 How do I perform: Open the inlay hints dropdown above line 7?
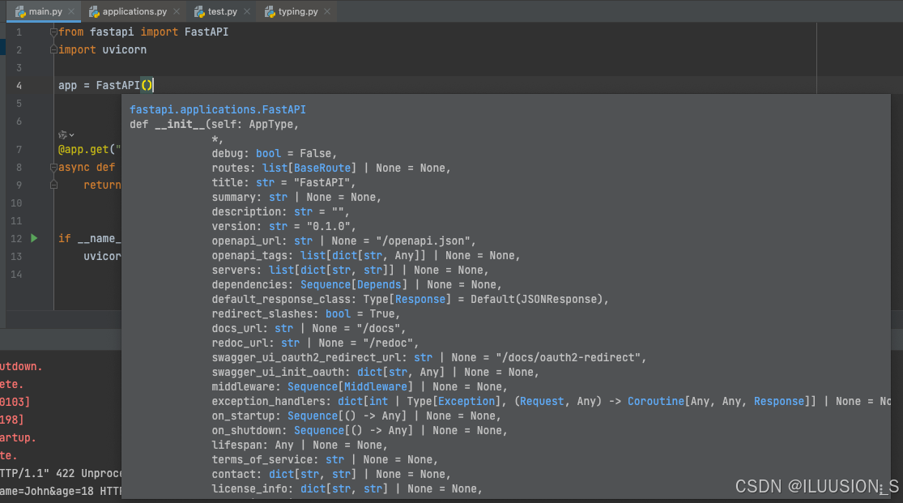point(66,134)
